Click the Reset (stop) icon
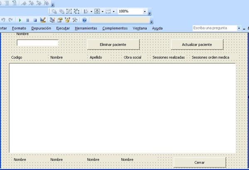 35,20
